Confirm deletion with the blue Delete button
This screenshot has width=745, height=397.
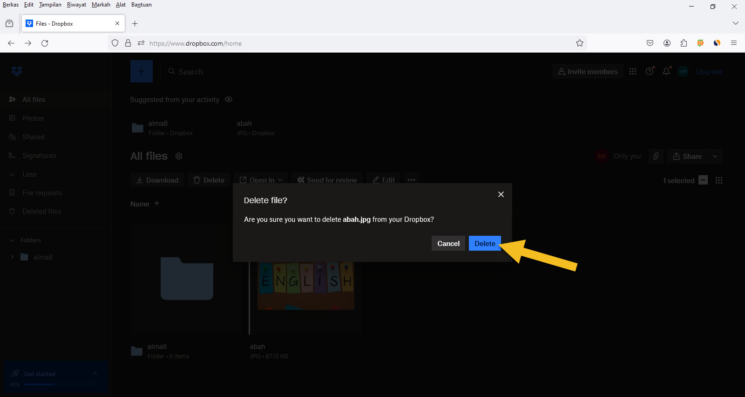click(x=485, y=244)
